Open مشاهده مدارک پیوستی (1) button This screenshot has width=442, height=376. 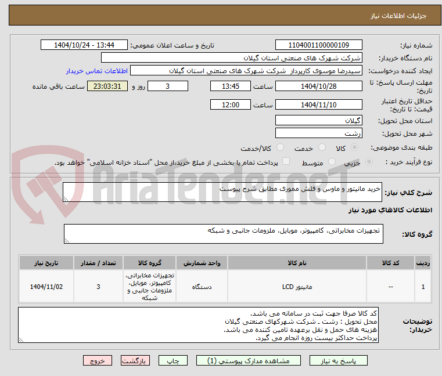pos(249,360)
